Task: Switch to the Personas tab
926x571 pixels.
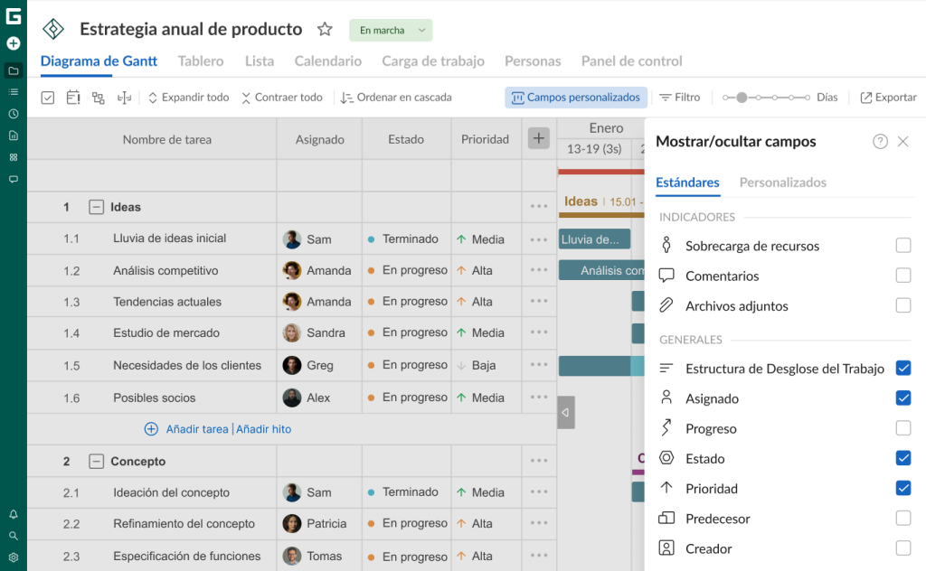Action: click(x=533, y=61)
